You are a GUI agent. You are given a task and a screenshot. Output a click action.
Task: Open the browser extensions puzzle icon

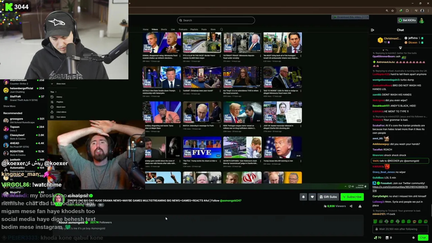[x=407, y=10]
